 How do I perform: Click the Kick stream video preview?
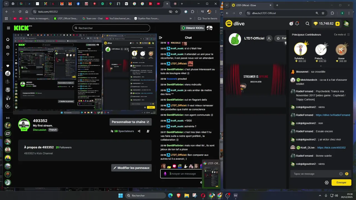(85, 74)
